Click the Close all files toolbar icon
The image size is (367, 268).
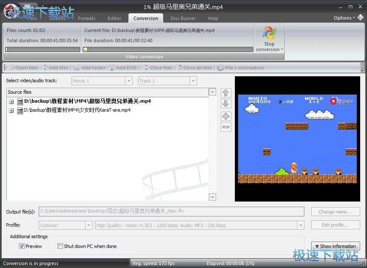point(179,68)
